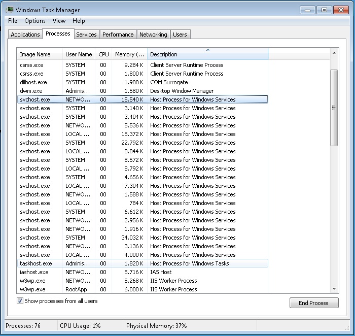This screenshot has width=355, height=336.
Task: Select svchost.exe row with 7.304 K memory
Action: (143, 186)
